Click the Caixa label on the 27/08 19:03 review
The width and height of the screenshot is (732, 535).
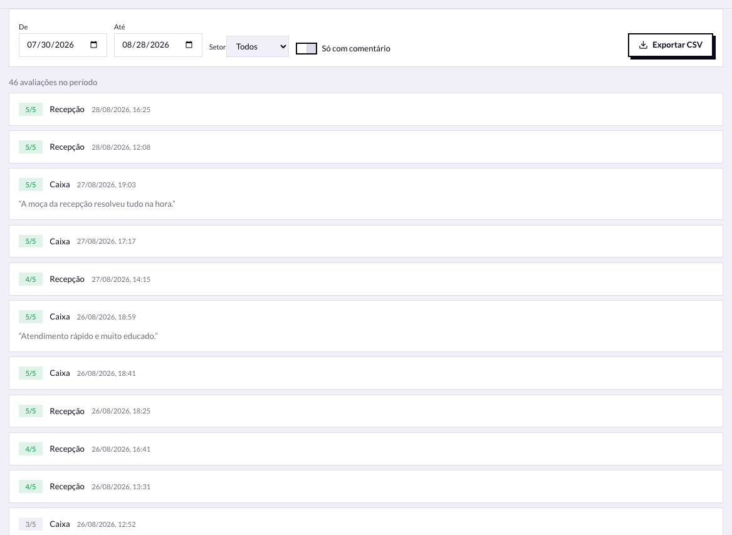tap(60, 184)
